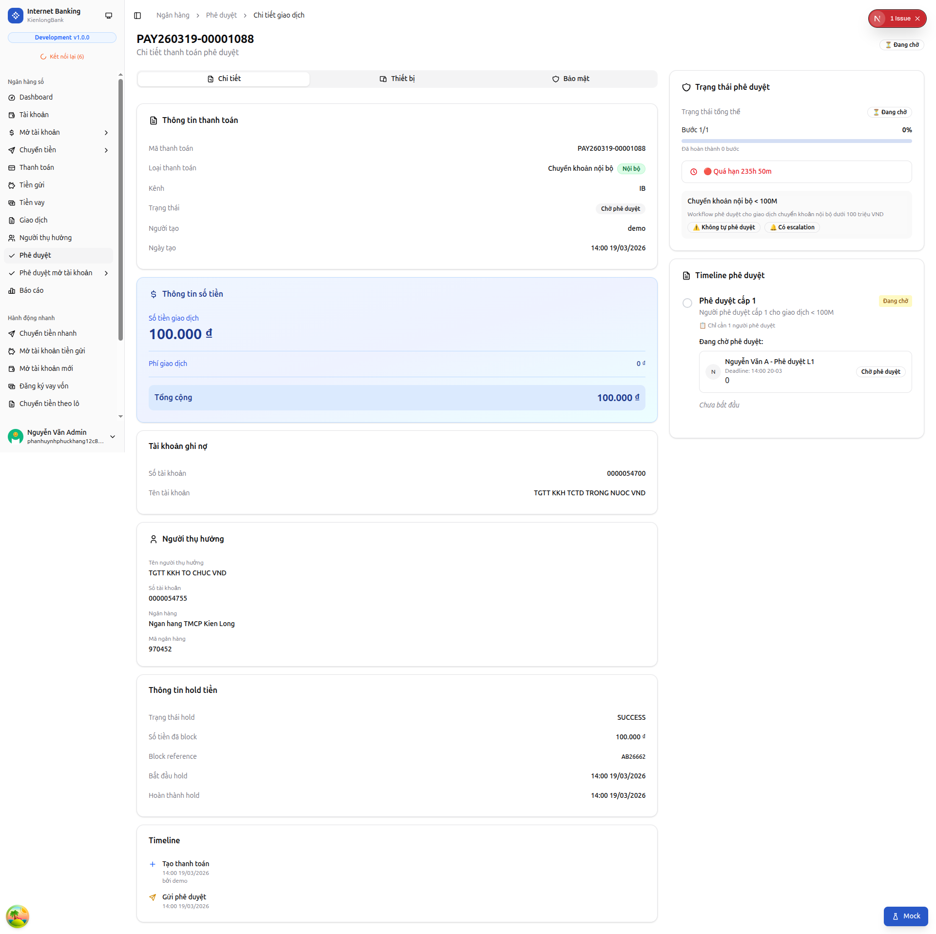Open Tiền gửi section
The image size is (936, 934).
(x=58, y=185)
